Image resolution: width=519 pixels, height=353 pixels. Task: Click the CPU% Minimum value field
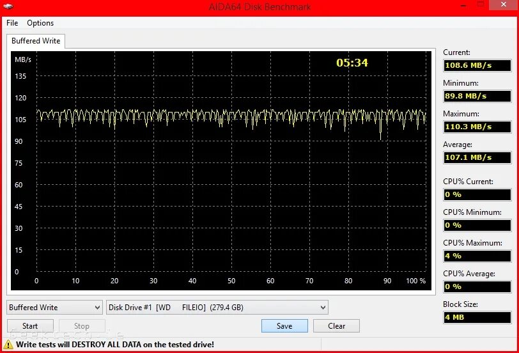[477, 225]
